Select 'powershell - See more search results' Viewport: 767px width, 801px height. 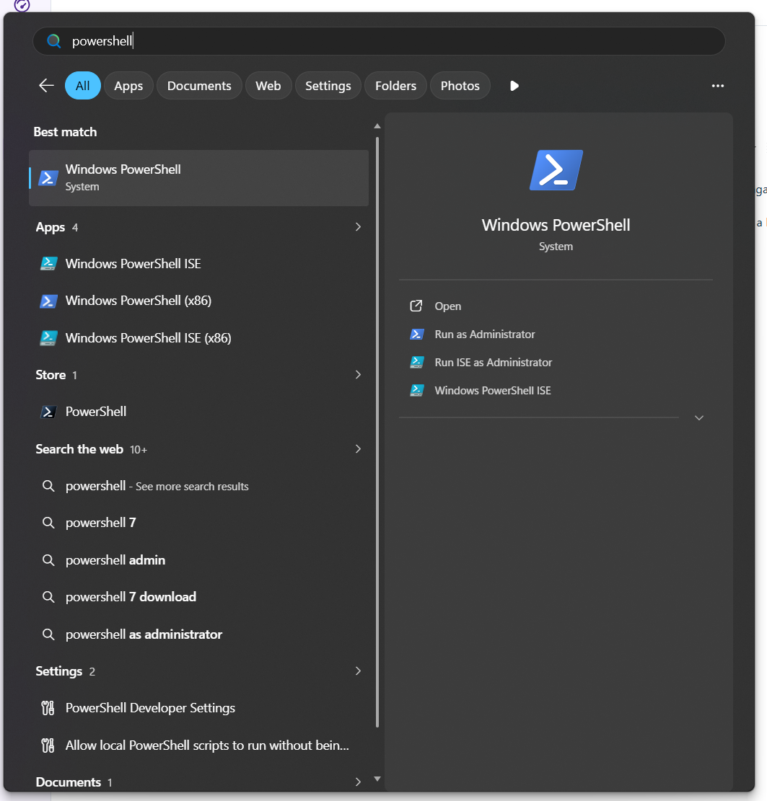pyautogui.click(x=157, y=486)
